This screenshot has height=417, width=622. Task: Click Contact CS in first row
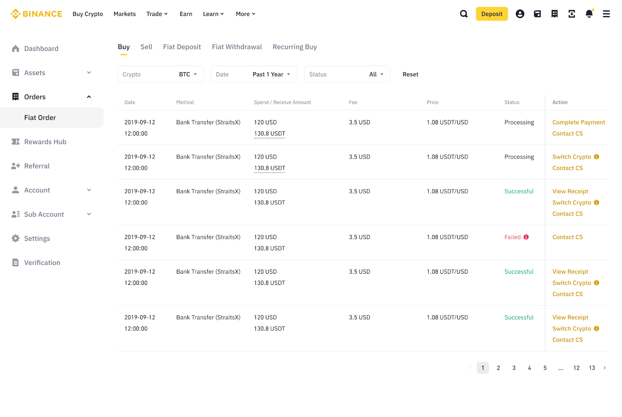click(568, 134)
